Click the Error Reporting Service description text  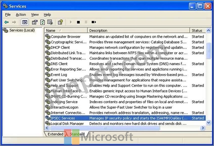(x=138, y=69)
